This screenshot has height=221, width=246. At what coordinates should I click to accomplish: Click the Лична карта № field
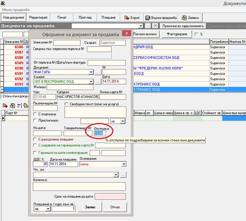[x=113, y=97]
